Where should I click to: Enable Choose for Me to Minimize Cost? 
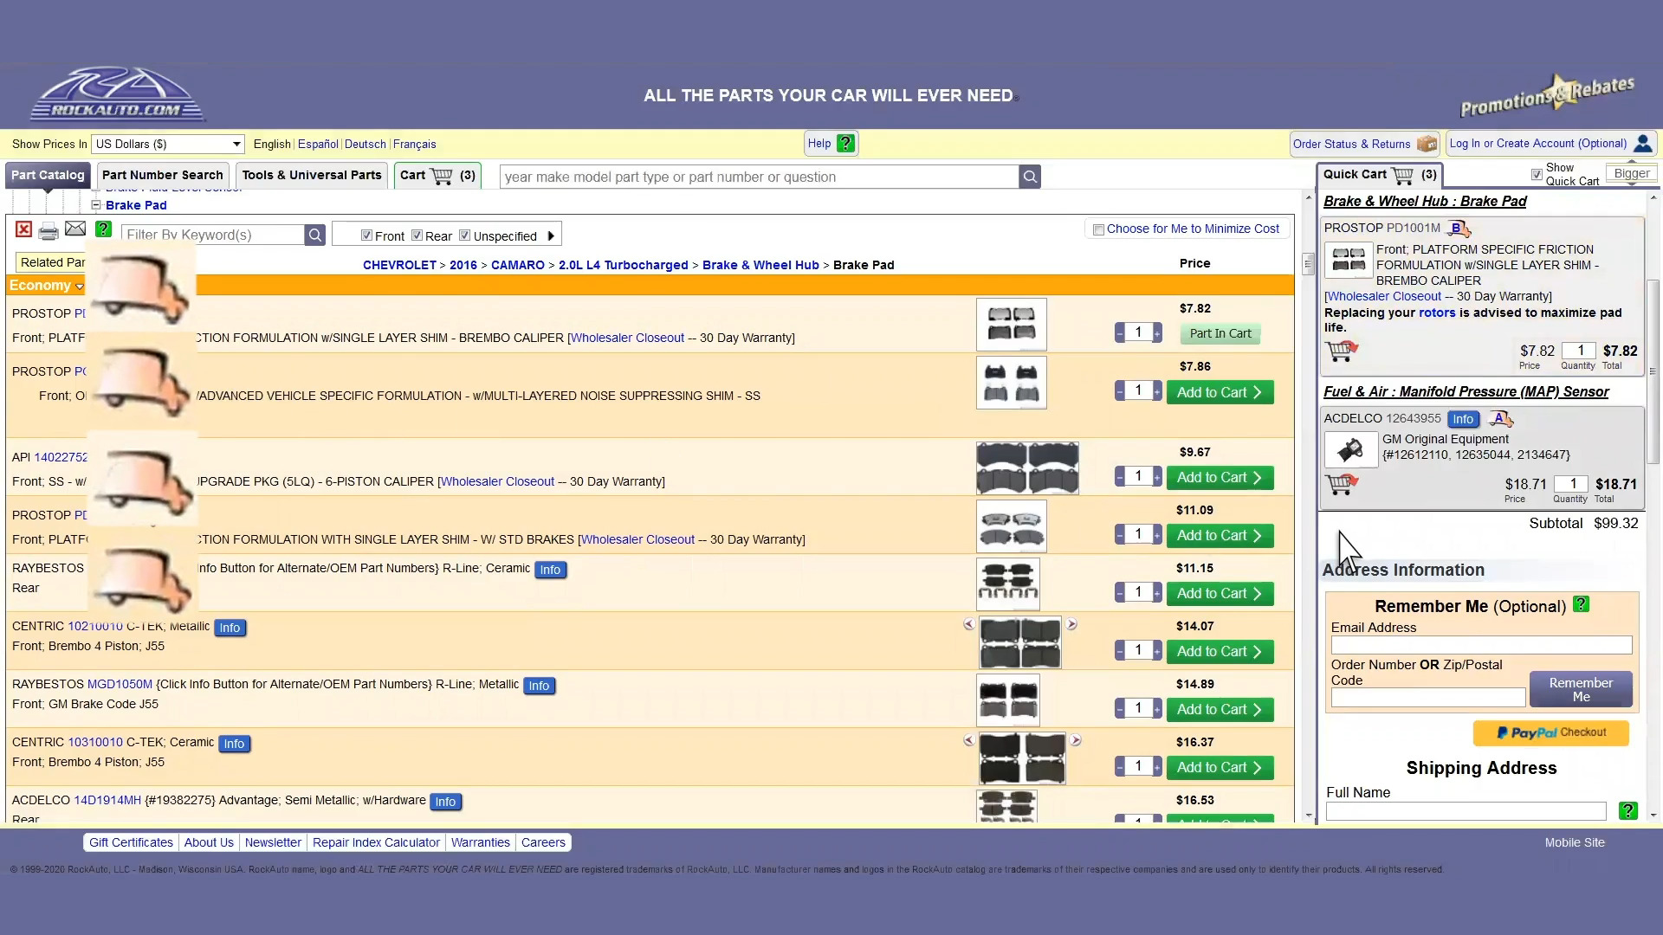click(x=1098, y=229)
